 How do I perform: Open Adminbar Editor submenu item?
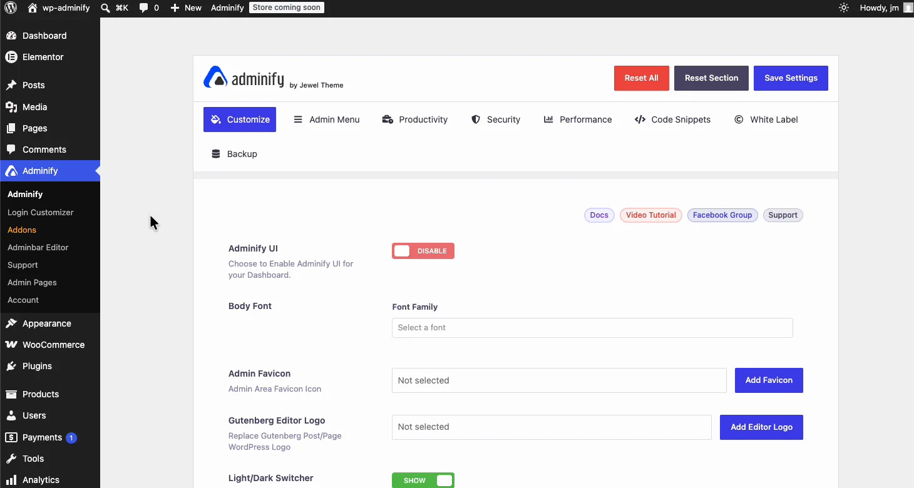[x=38, y=248]
